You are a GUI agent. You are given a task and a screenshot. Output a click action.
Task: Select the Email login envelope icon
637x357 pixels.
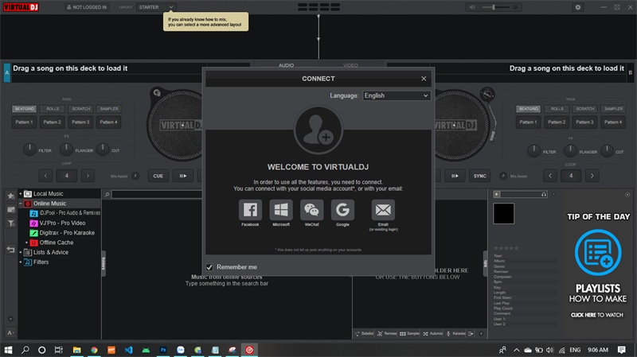(x=383, y=210)
